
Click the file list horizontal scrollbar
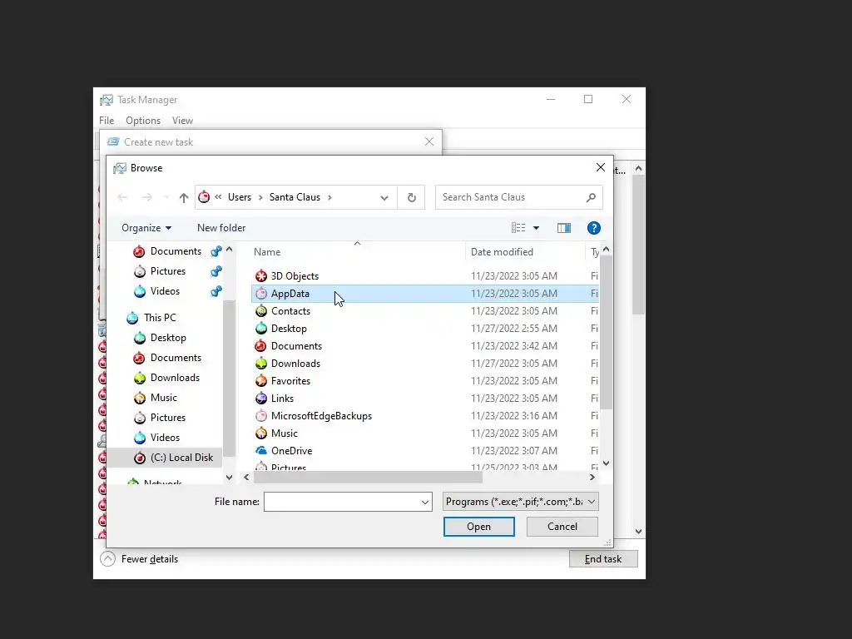[367, 477]
